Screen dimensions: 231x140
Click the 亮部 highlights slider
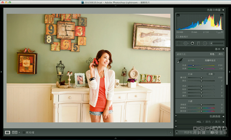[201, 86]
